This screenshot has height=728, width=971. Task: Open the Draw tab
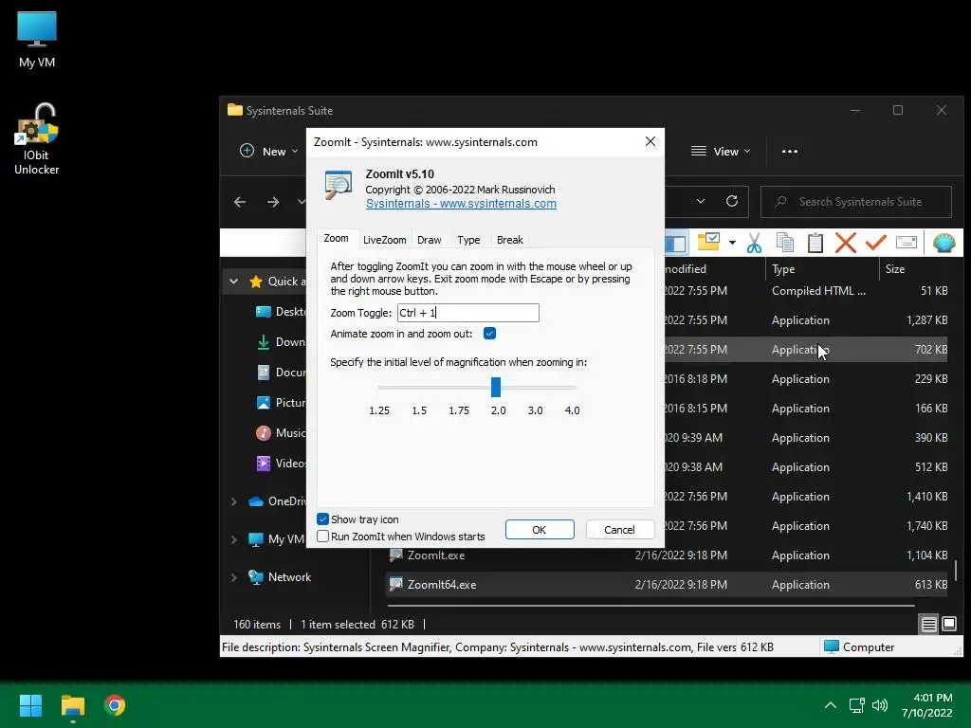(x=430, y=240)
